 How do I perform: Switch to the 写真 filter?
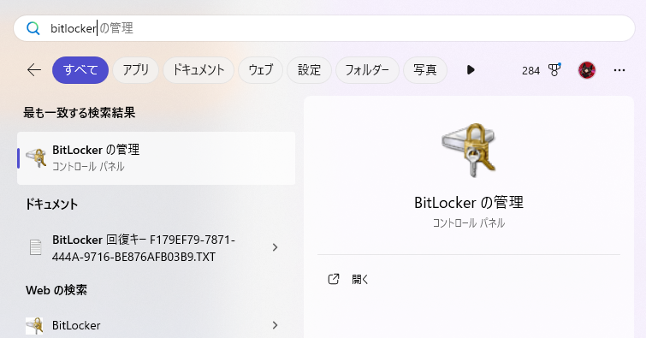click(x=424, y=70)
